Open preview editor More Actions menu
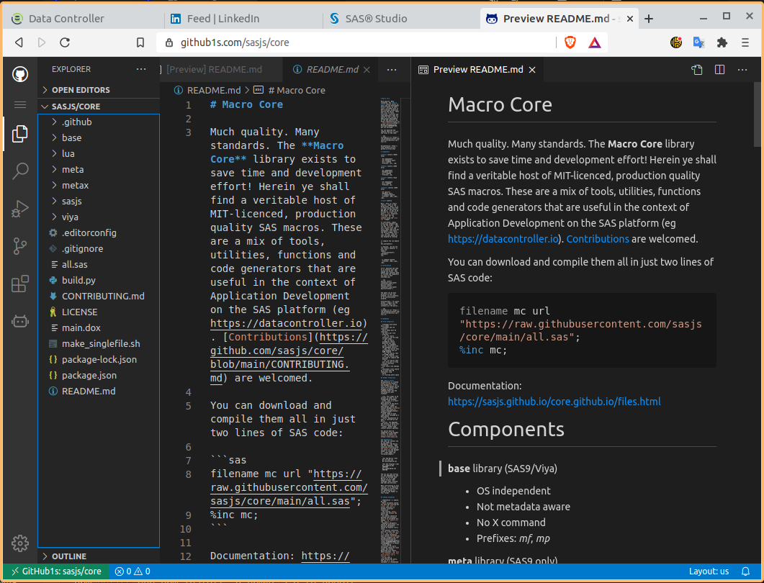The image size is (764, 583). tap(742, 70)
